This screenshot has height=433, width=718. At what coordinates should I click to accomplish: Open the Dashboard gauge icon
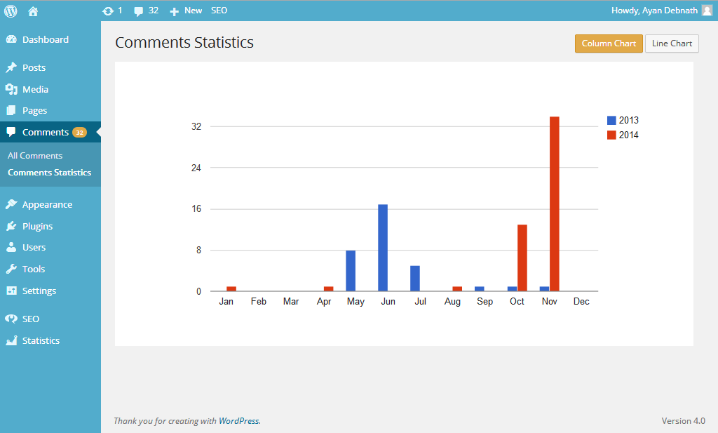click(11, 39)
